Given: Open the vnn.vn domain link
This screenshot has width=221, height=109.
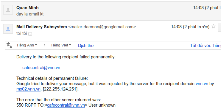Looking at the screenshot, I should (202, 84).
